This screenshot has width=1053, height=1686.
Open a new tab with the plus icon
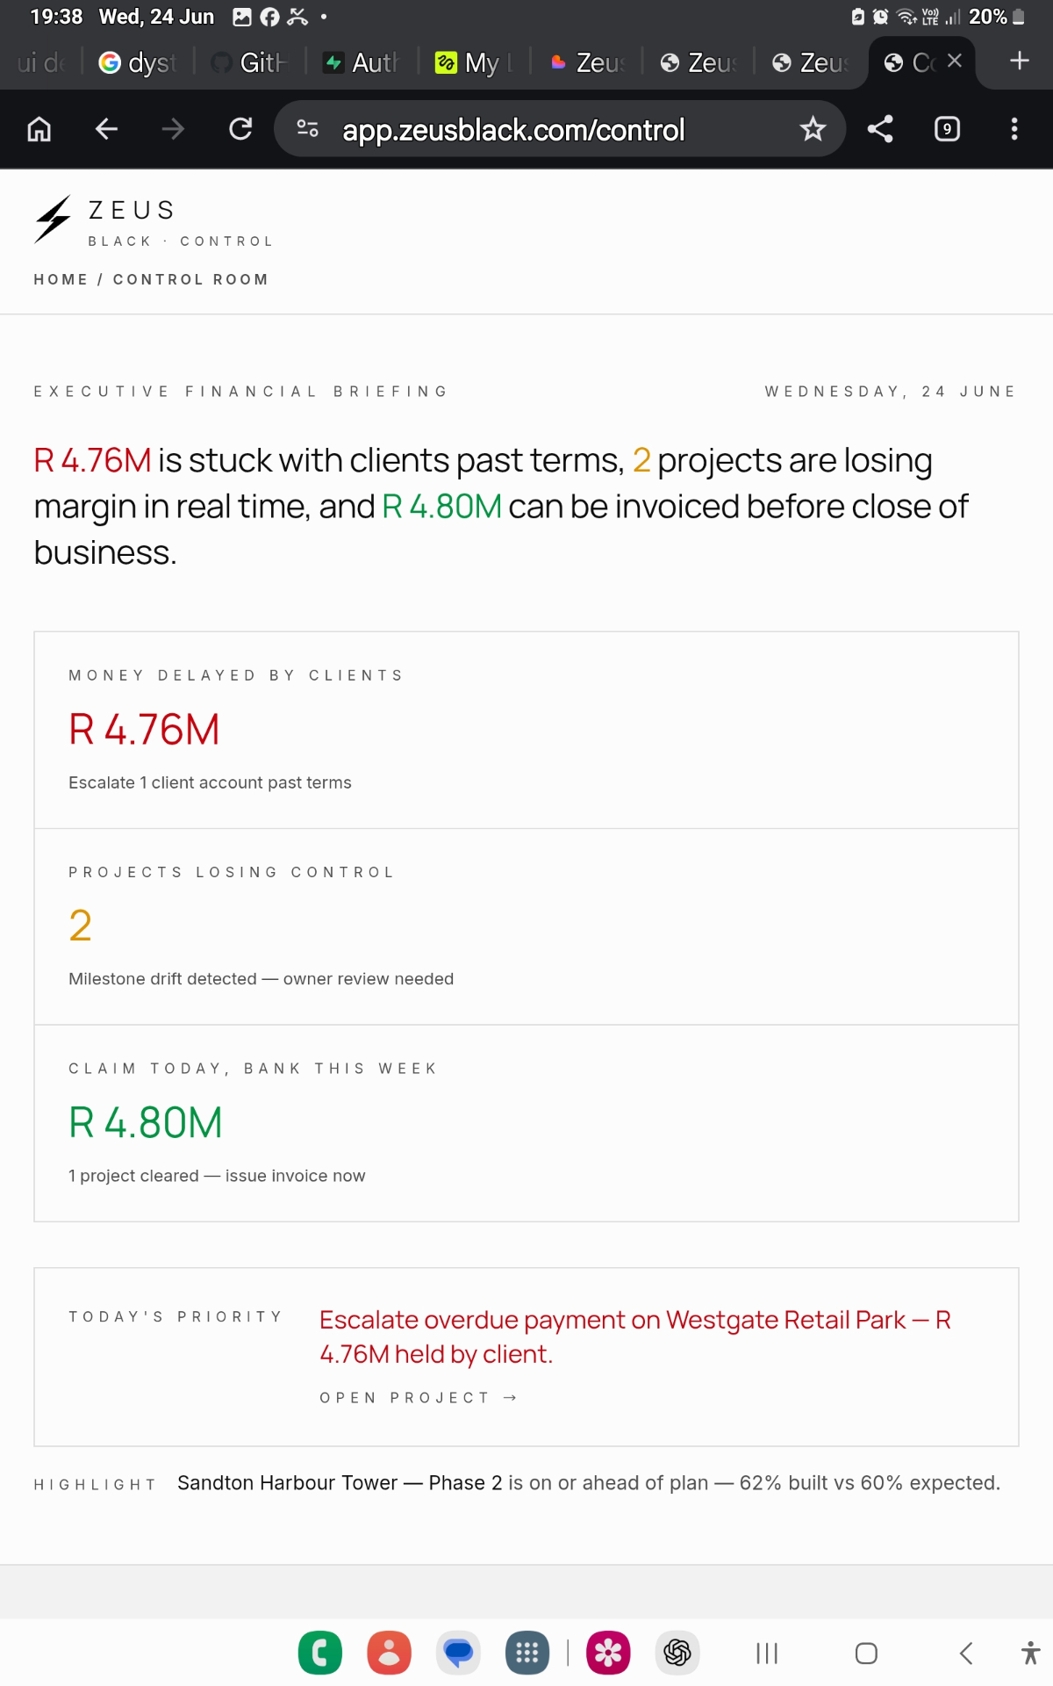(x=1019, y=61)
